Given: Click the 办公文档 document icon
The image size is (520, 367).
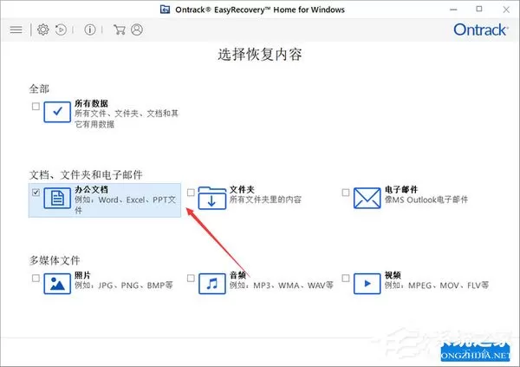Looking at the screenshot, I should (57, 198).
